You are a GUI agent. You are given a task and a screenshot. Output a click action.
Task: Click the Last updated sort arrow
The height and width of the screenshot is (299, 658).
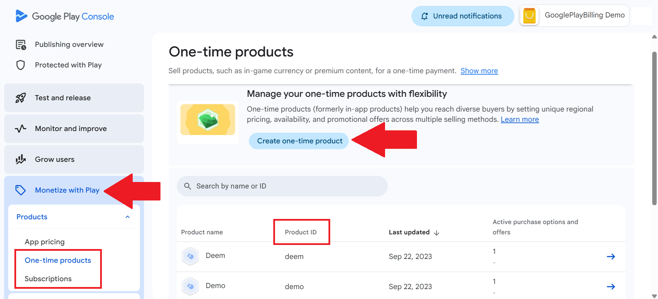[436, 233]
